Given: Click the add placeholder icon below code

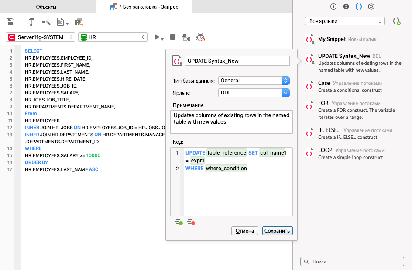Looking at the screenshot, I should (179, 222).
